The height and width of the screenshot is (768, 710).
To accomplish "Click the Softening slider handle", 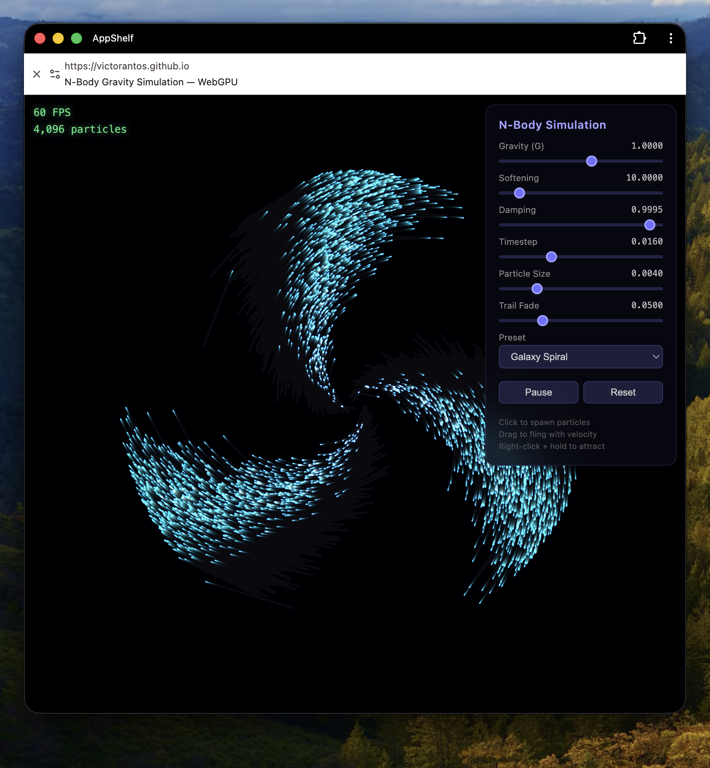I will [520, 193].
